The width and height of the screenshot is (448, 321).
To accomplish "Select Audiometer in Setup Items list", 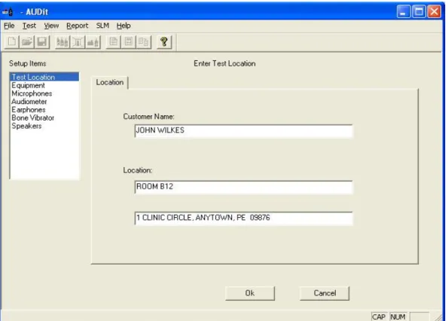I will pos(44,102).
